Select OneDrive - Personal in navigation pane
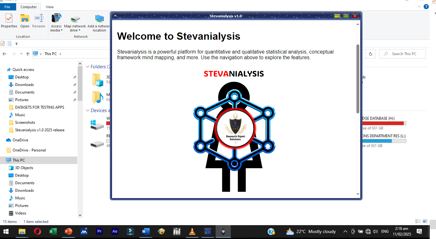436x239 pixels. [29, 150]
